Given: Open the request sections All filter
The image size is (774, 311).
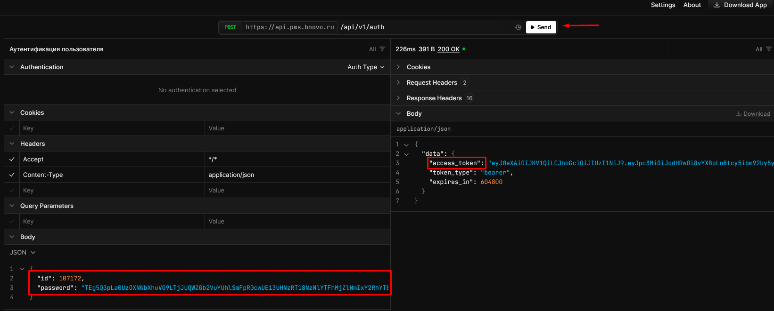Looking at the screenshot, I should [x=377, y=49].
